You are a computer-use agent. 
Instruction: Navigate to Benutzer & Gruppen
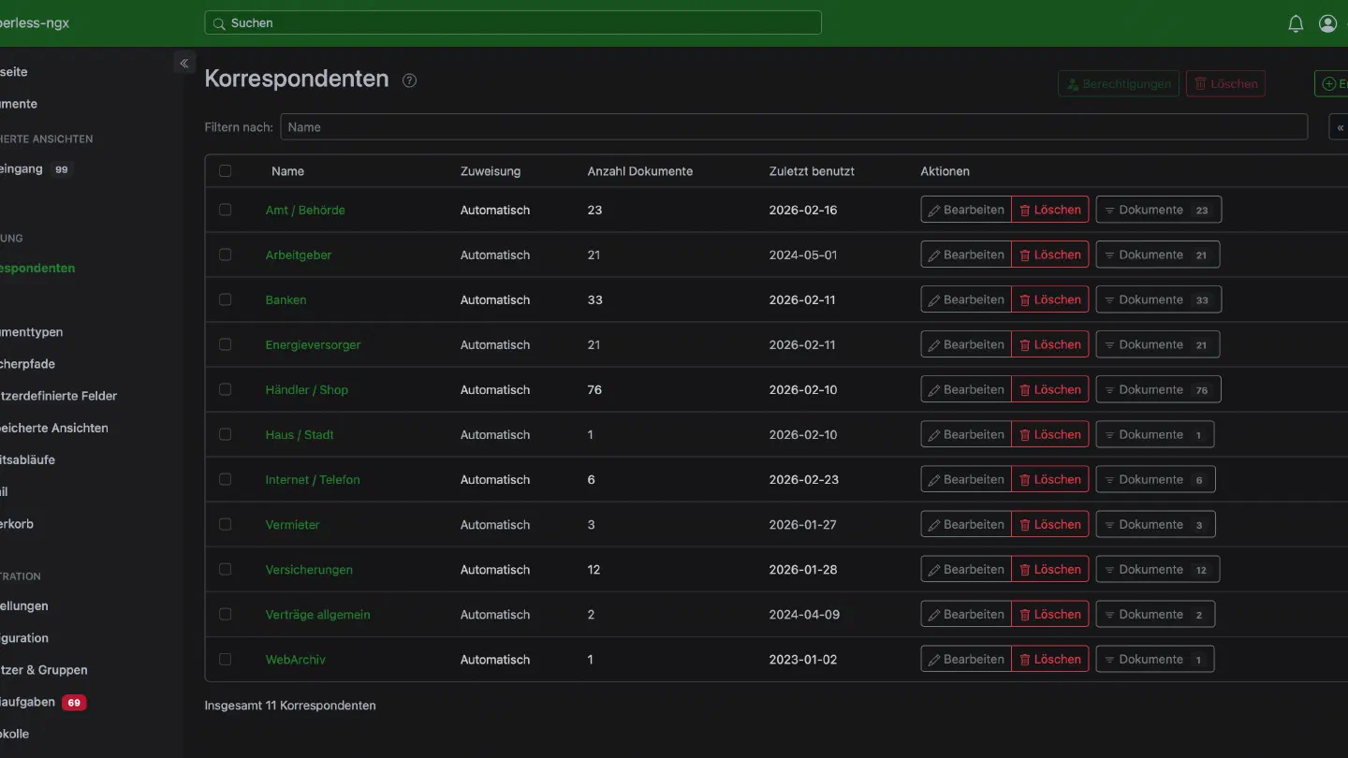(x=44, y=670)
